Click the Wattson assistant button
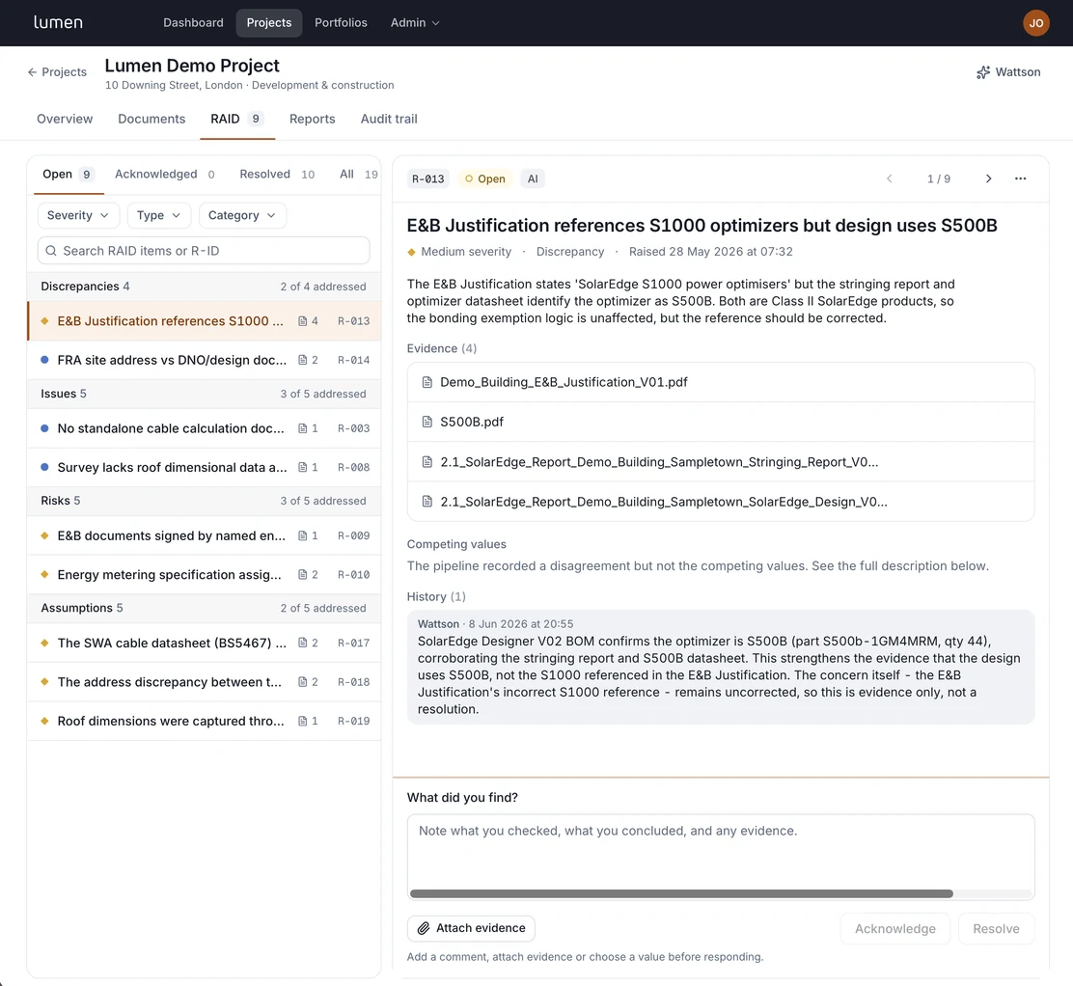Viewport: 1073px width, 986px height. pos(1008,71)
